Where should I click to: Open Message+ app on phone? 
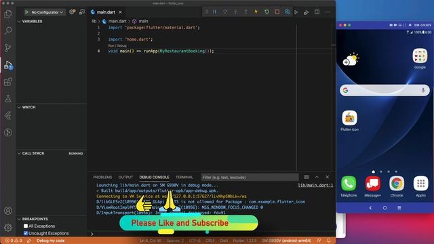click(372, 186)
